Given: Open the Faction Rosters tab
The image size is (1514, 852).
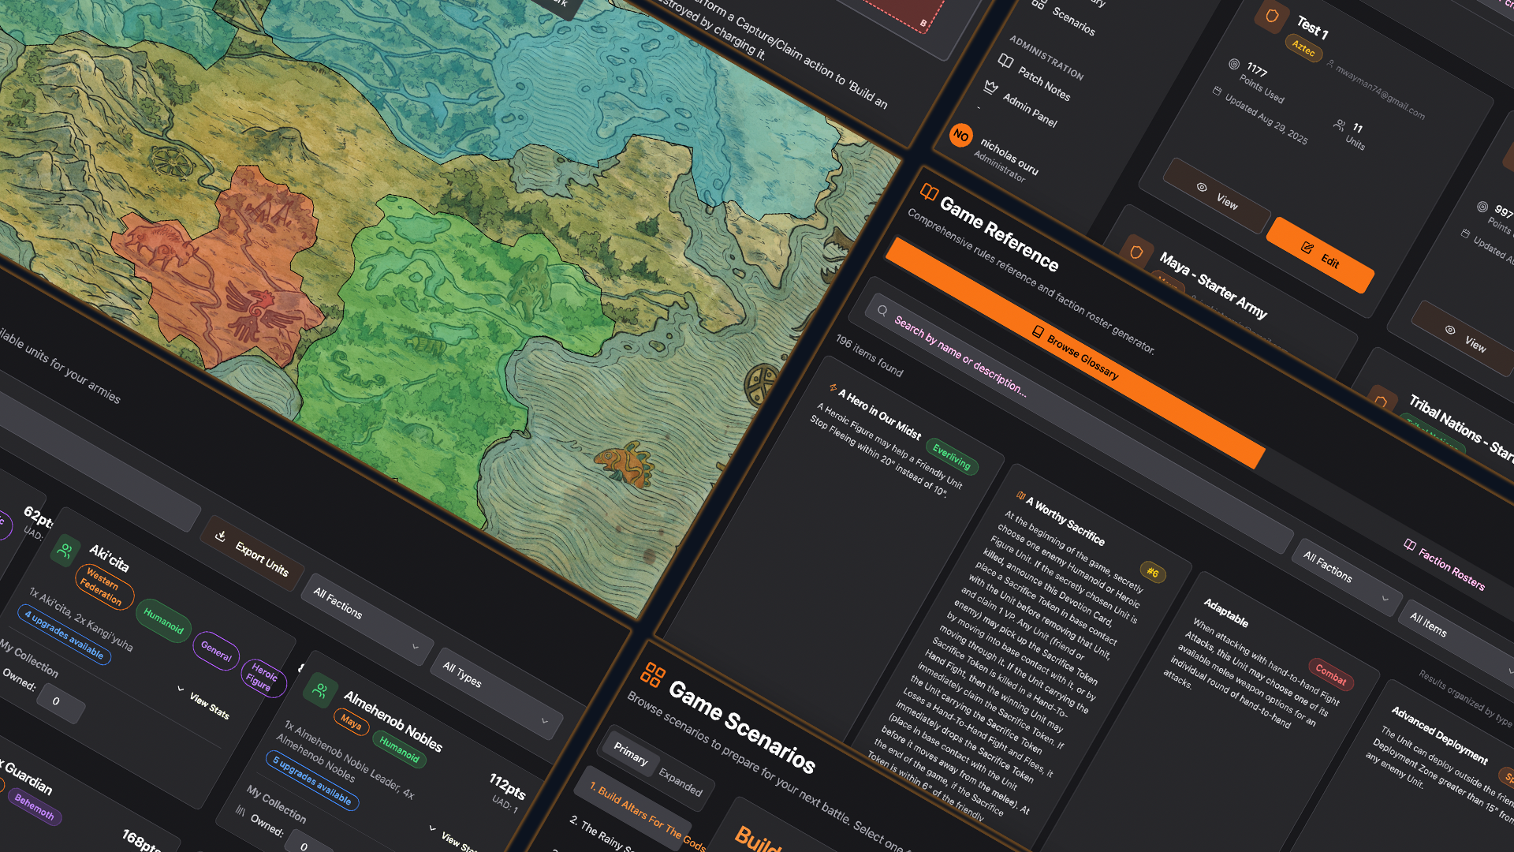Looking at the screenshot, I should [x=1445, y=564].
